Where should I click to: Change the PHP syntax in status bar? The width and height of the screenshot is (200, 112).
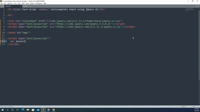[x=194, y=106]
